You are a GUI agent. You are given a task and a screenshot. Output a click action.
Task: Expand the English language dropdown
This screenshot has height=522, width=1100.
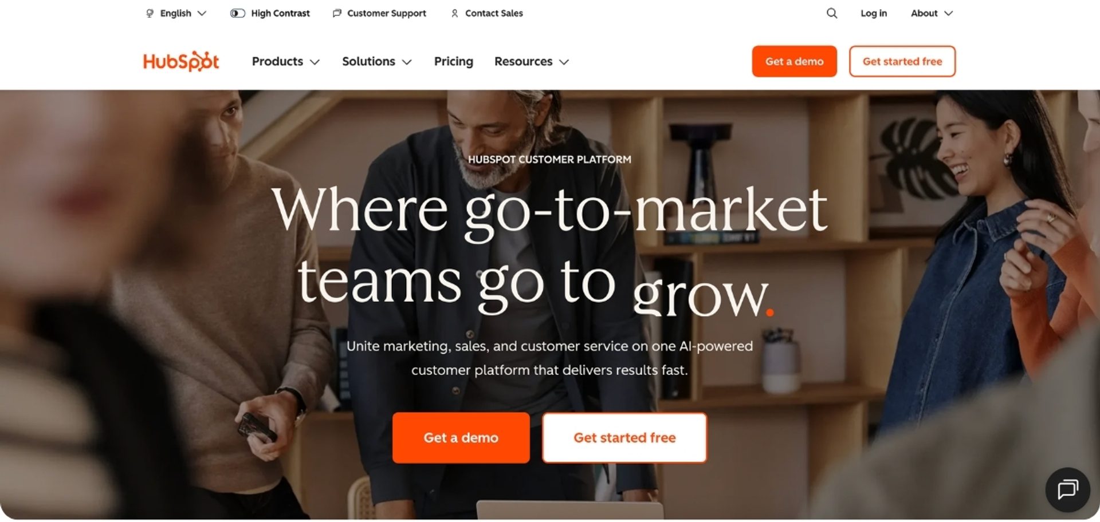tap(176, 13)
